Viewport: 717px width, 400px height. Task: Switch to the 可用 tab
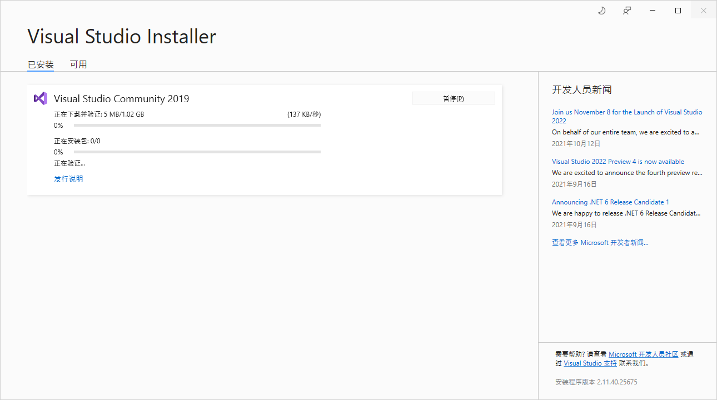[78, 64]
